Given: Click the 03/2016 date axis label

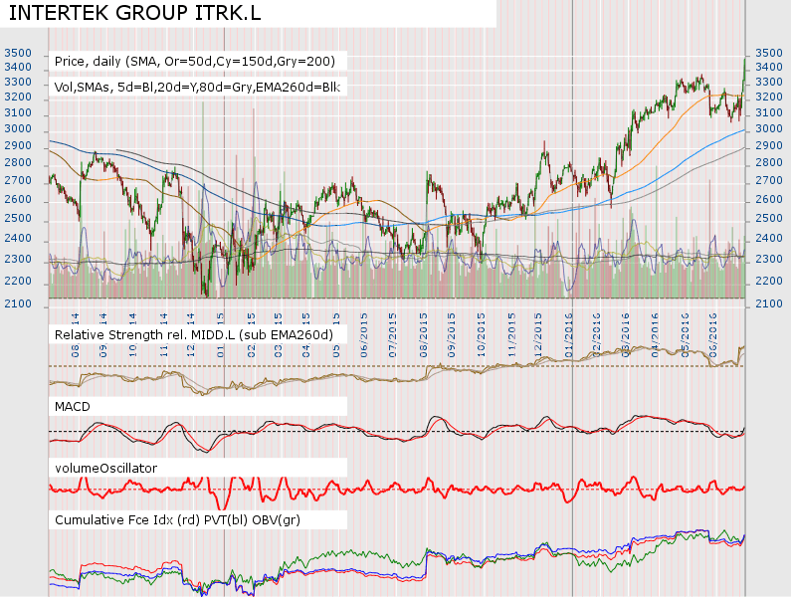Looking at the screenshot, I should click(626, 335).
